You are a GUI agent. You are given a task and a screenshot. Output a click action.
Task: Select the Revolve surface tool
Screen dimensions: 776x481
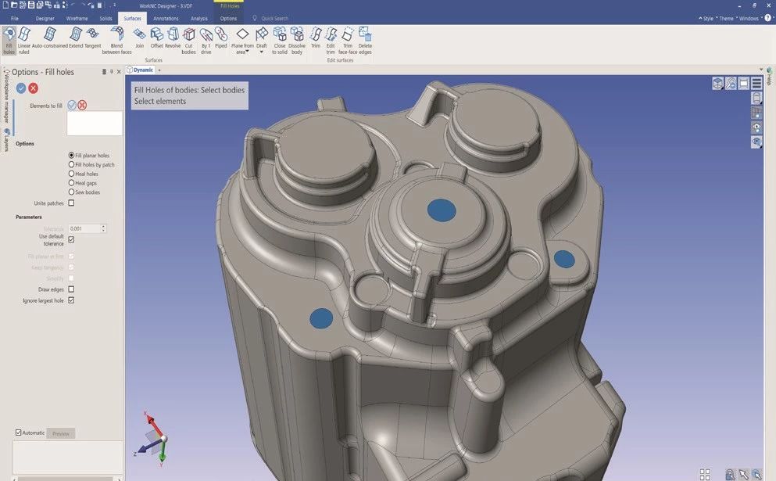[173, 38]
